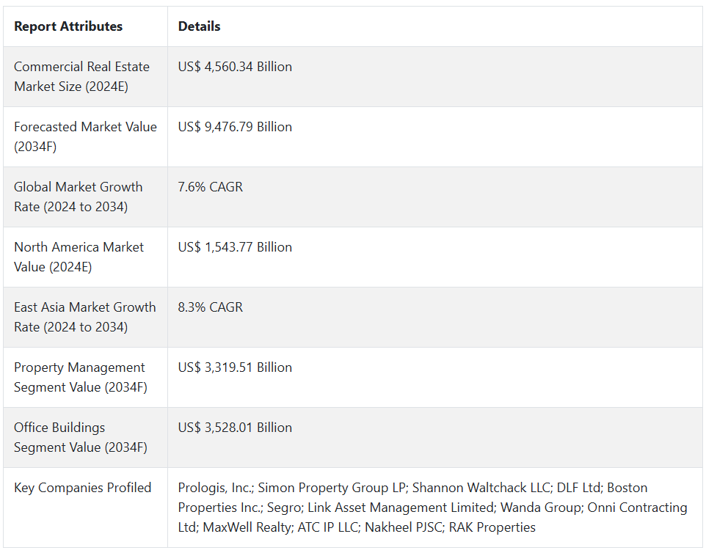Screen dimensions: 706x553
Task: Click the US$ 1,543.77 Billion value
Action: click(x=235, y=247)
